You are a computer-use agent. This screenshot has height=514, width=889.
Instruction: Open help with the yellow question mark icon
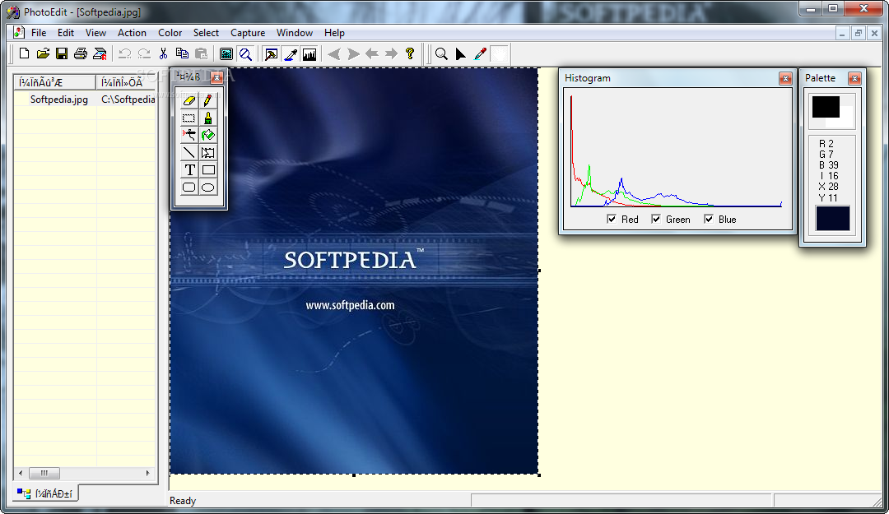click(410, 53)
